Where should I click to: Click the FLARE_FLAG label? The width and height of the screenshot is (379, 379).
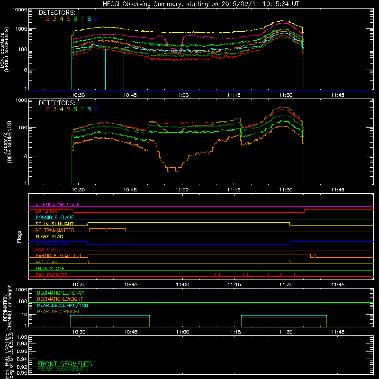49,236
